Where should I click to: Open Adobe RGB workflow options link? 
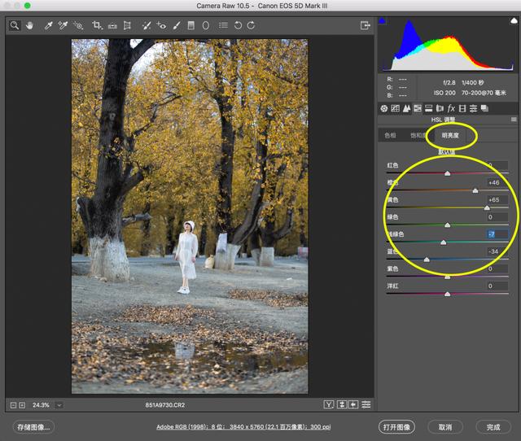click(x=243, y=426)
